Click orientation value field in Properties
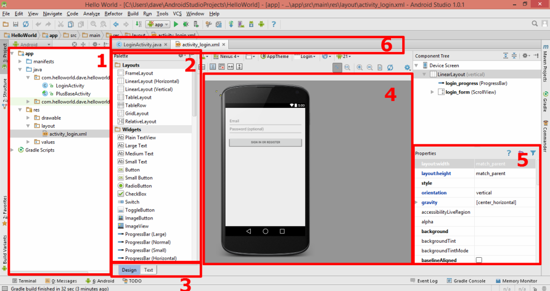550x291 pixels. (505, 193)
